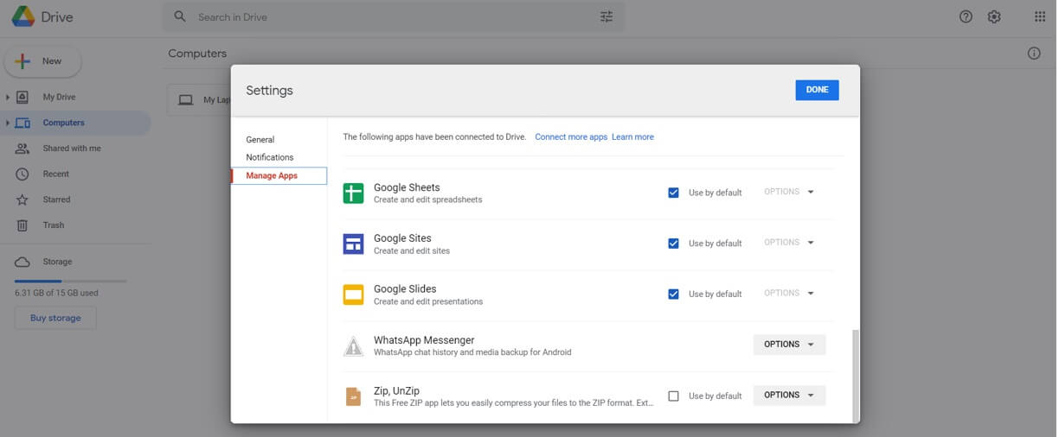This screenshot has height=437, width=1059.
Task: Uncheck Use by default for Google Sheets
Action: click(673, 193)
